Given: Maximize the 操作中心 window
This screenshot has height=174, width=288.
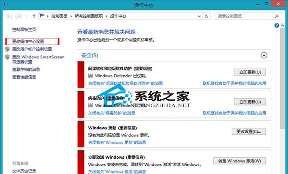Looking at the screenshot, I should 266,4.
